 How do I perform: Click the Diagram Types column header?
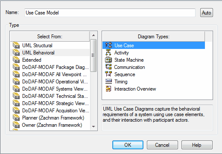pos(154,37)
